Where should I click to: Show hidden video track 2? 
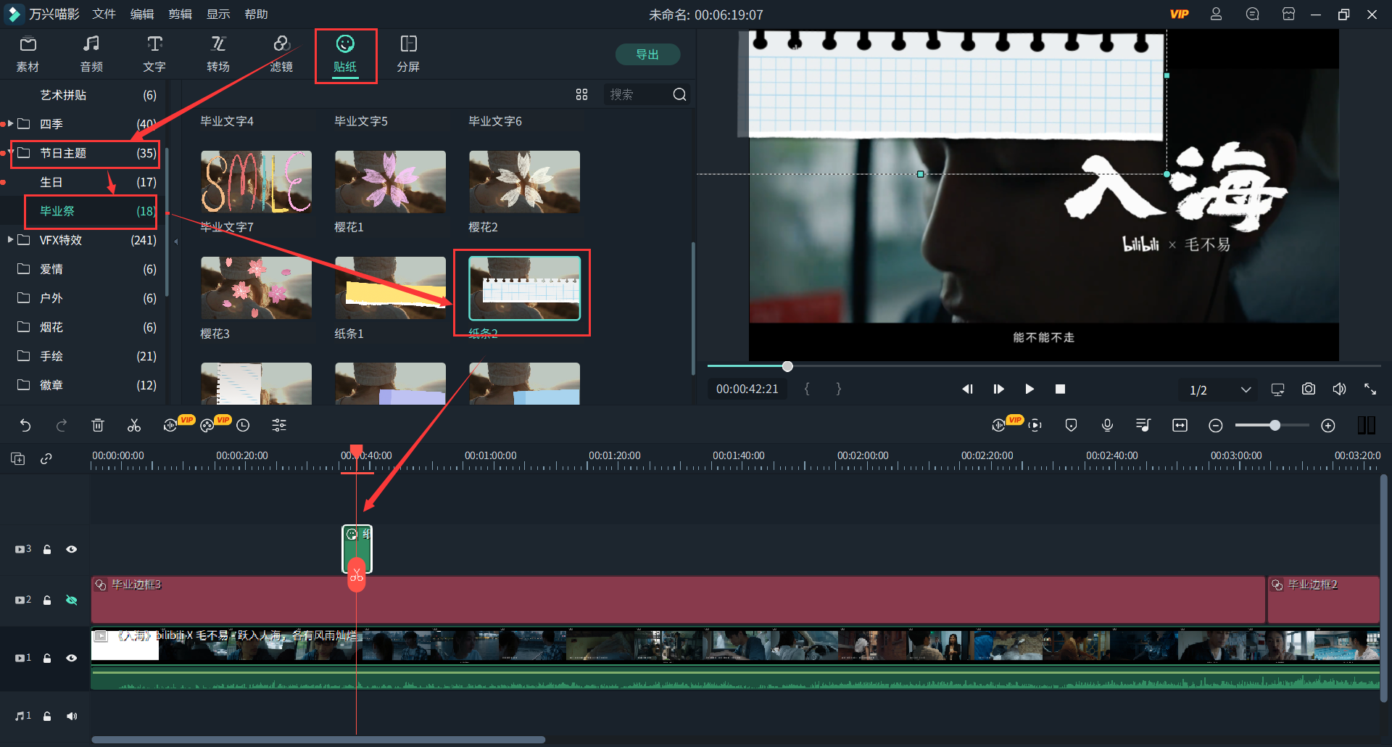(x=72, y=601)
